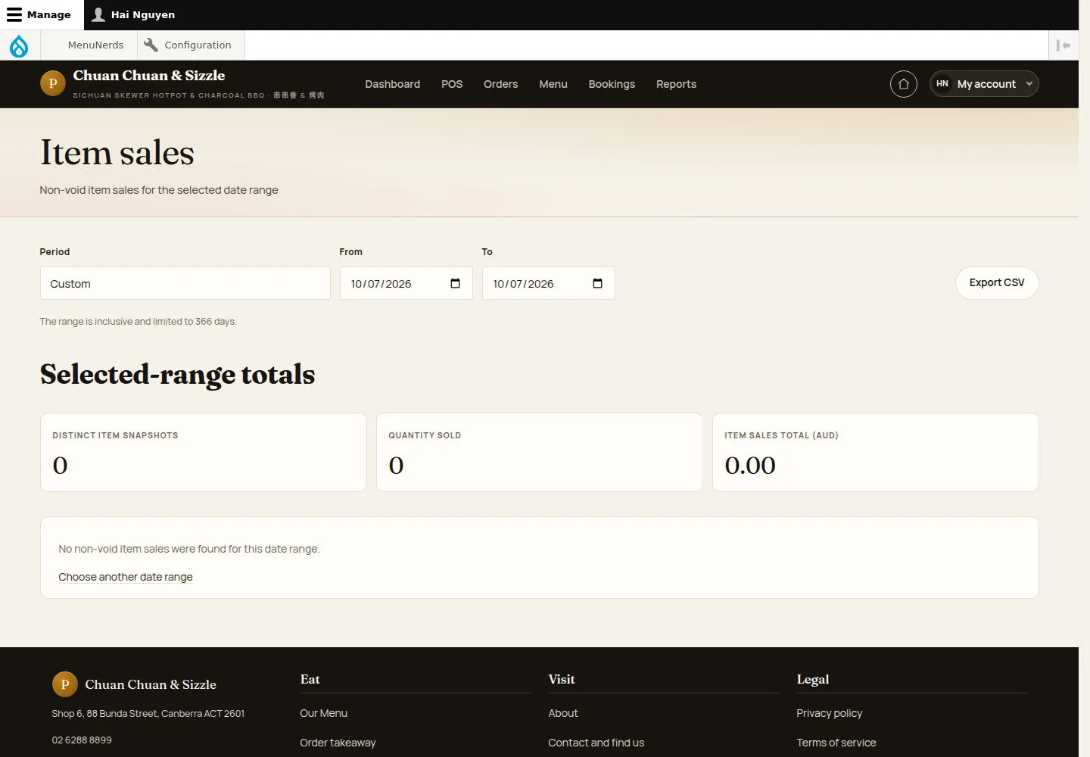The image size is (1090, 757).
Task: Collapse toolbar with orientation toggle icon
Action: pyautogui.click(x=1064, y=45)
